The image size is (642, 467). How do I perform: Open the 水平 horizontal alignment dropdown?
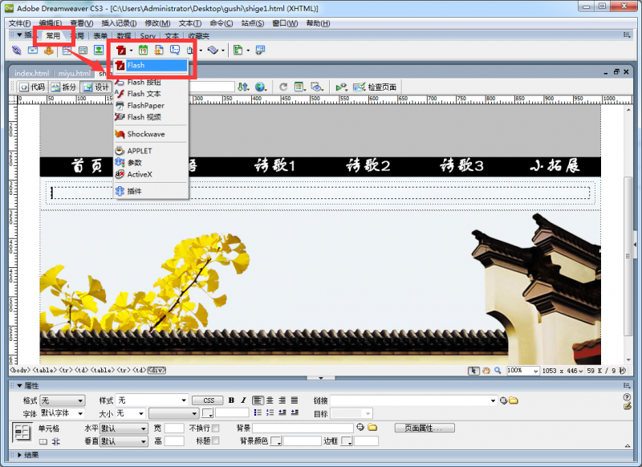coord(124,428)
